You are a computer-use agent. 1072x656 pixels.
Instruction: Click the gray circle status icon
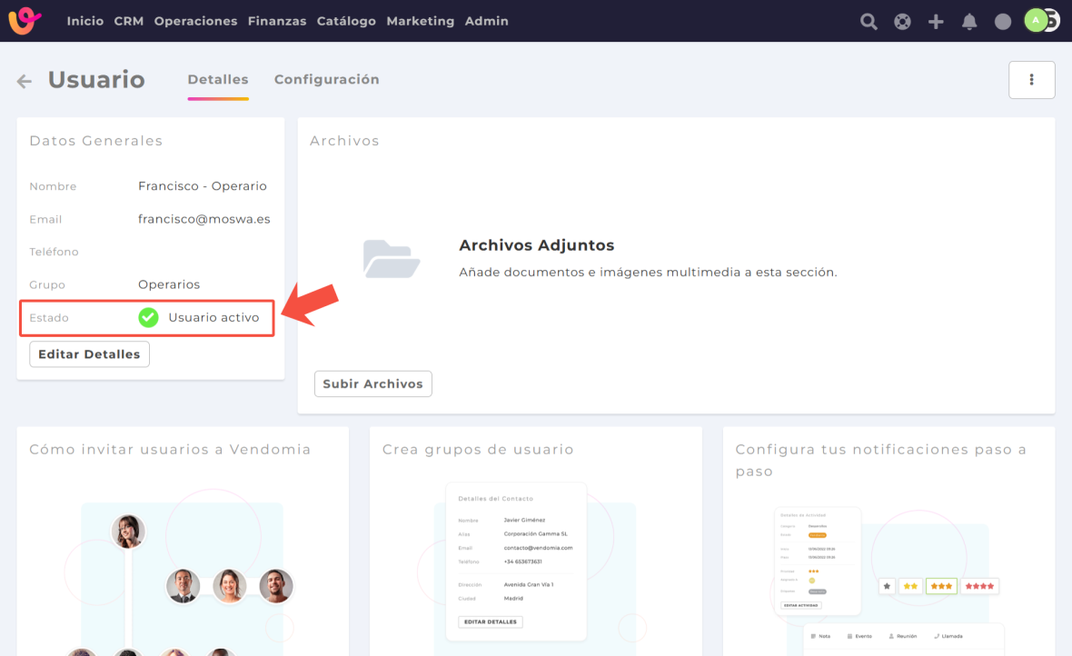(x=1003, y=21)
